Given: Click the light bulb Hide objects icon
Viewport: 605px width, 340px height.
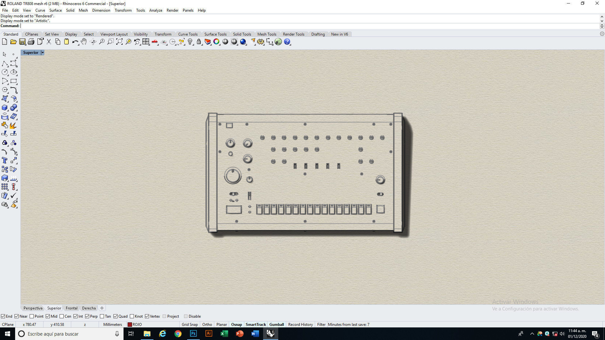Looking at the screenshot, I should click(190, 42).
